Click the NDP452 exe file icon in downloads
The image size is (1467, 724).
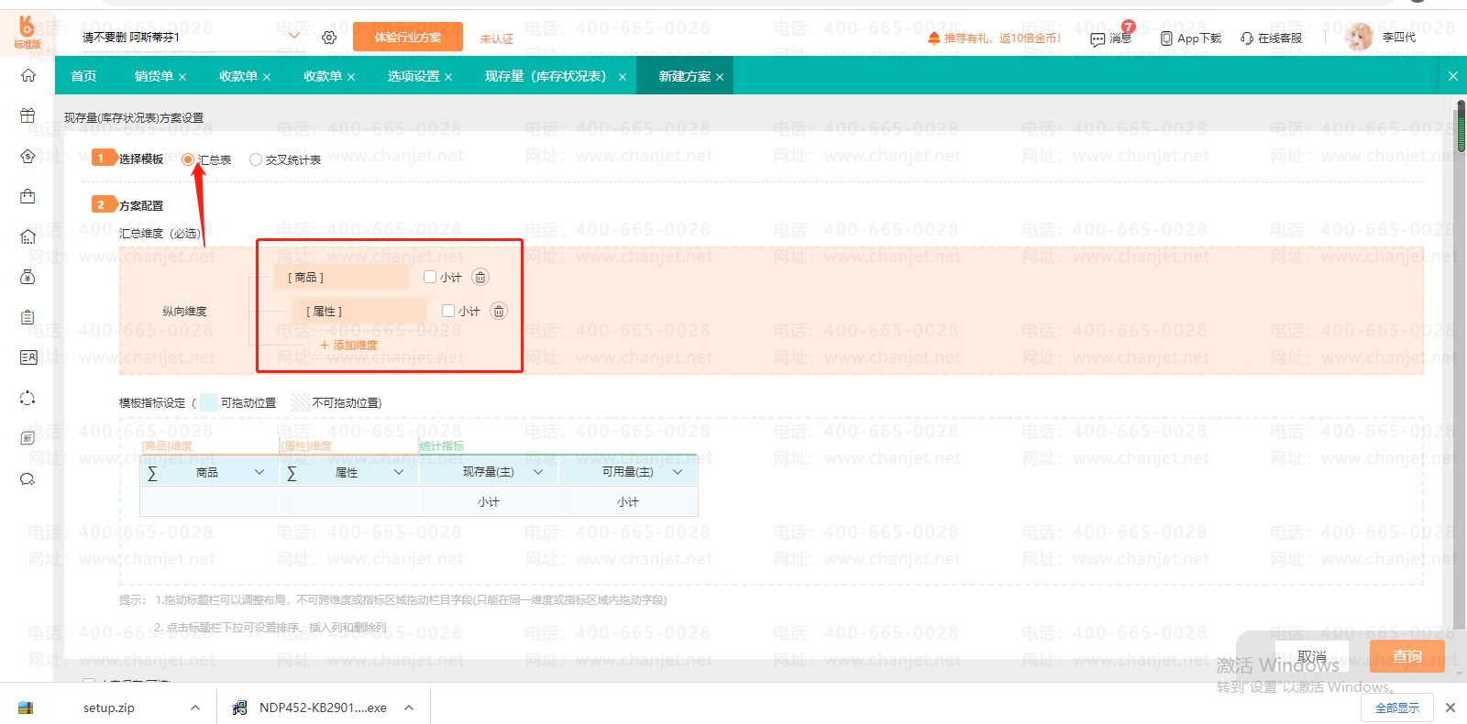click(239, 708)
